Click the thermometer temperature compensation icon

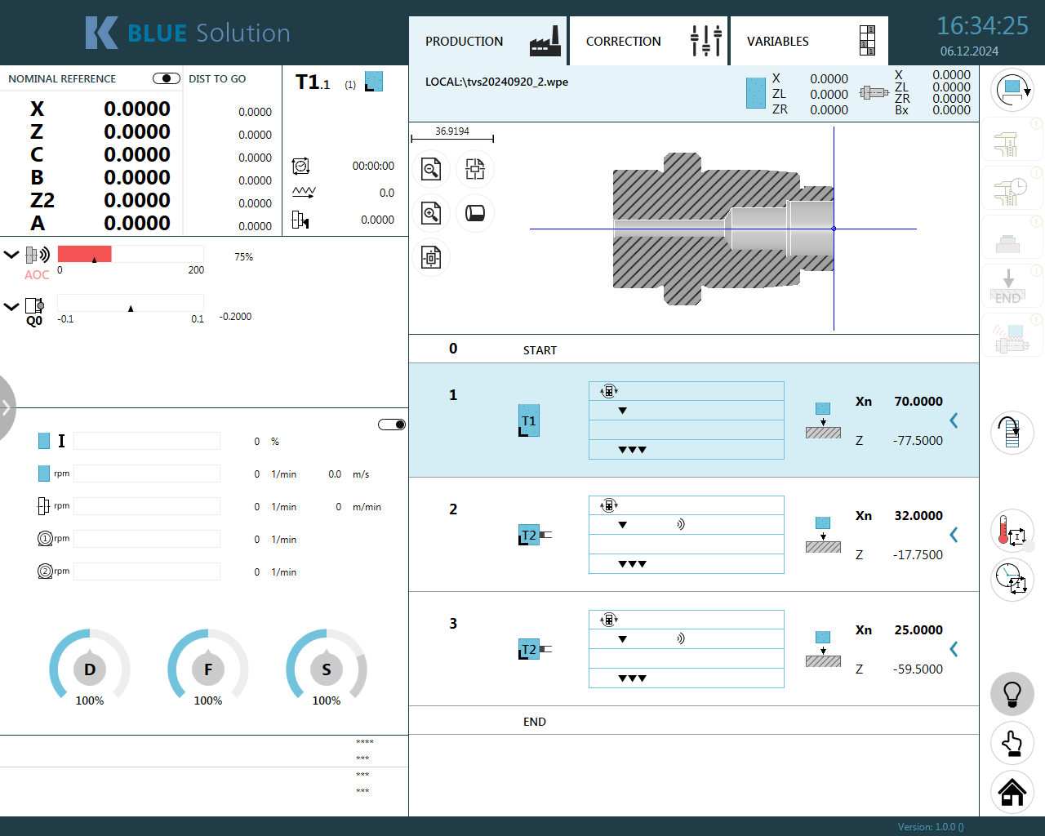click(x=1012, y=531)
